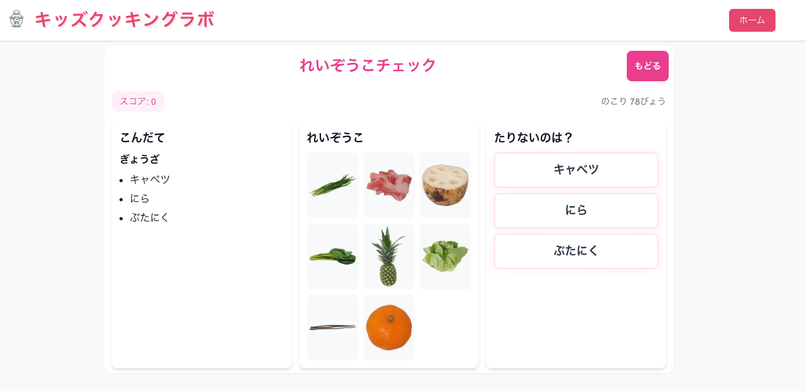Click the lotus root image
The height and width of the screenshot is (391, 806).
click(x=445, y=185)
